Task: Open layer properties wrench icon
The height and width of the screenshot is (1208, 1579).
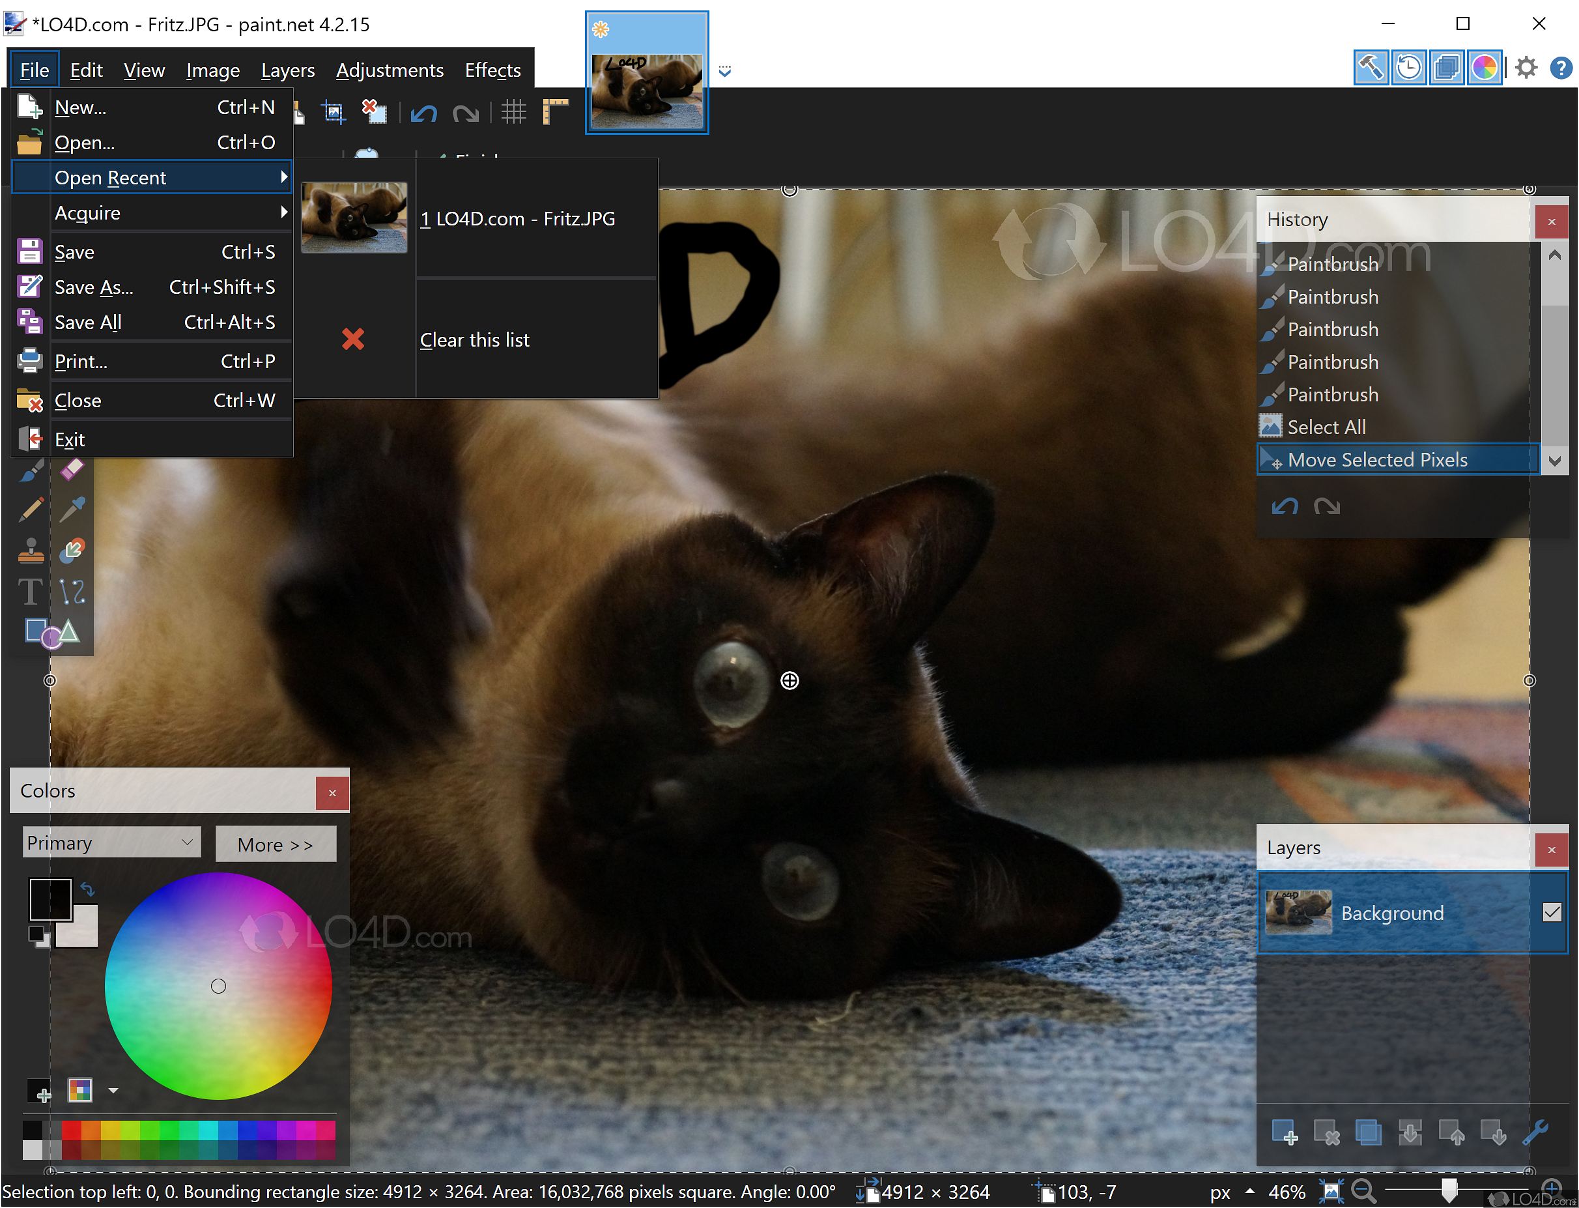Action: [1535, 1132]
